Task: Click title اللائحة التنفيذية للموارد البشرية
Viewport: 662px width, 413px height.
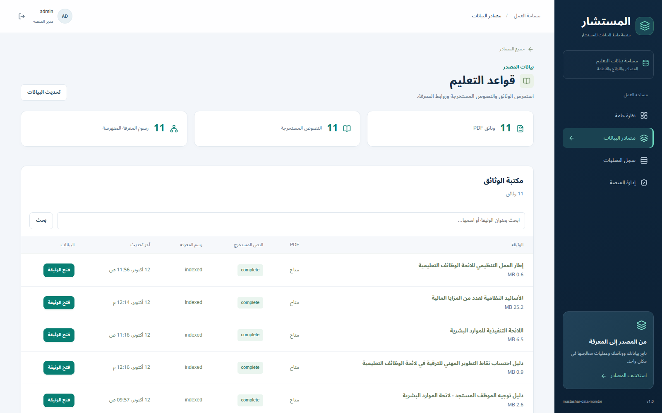Action: (x=487, y=331)
